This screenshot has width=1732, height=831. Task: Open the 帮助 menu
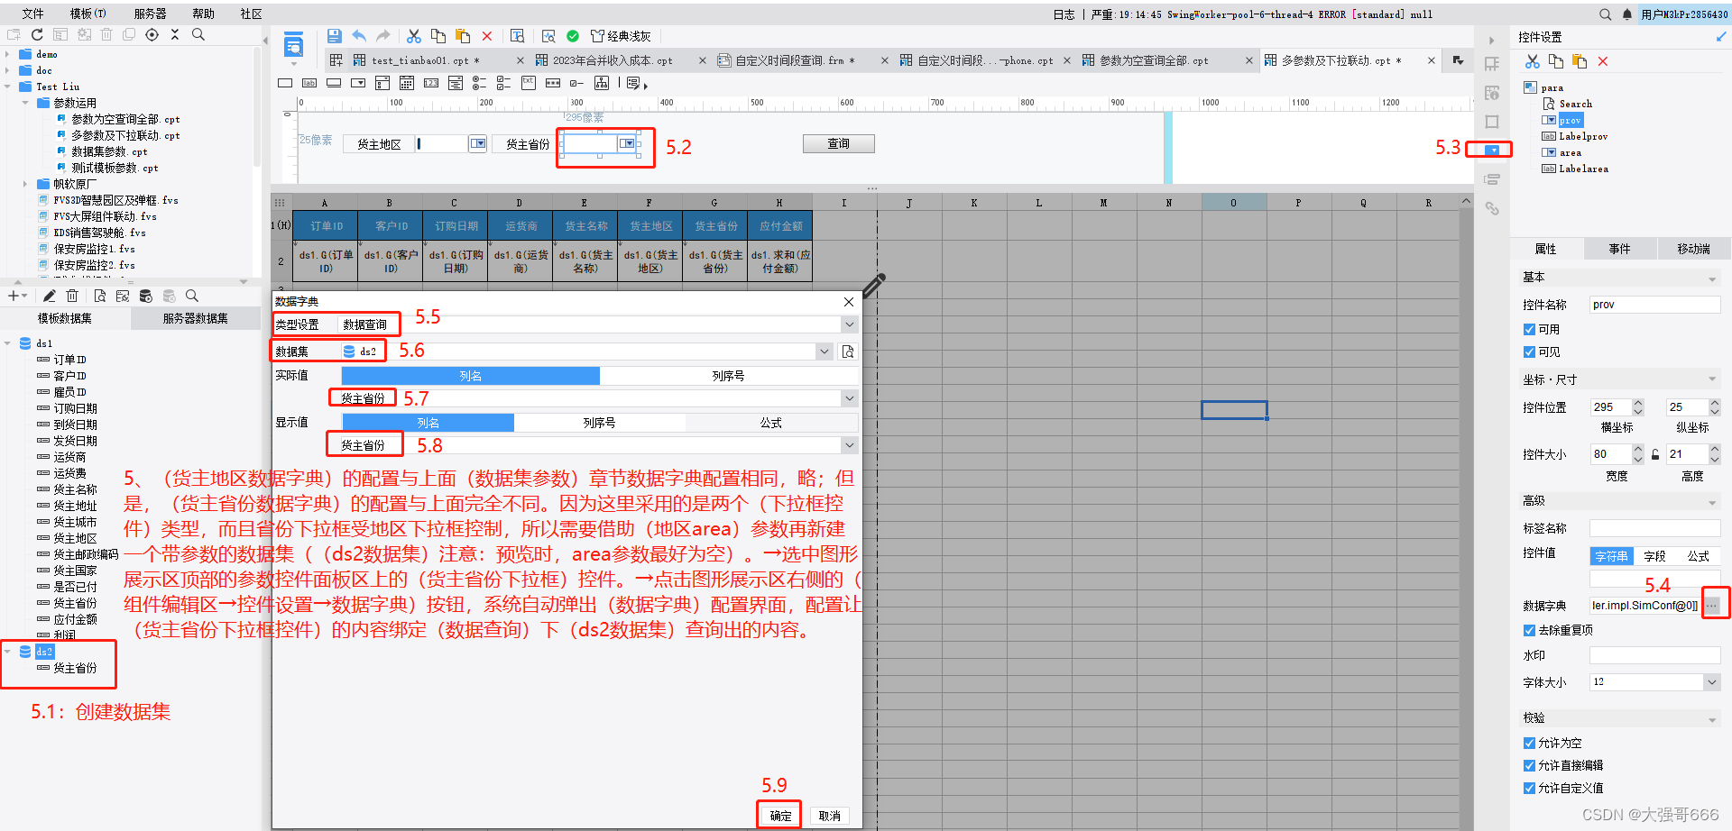(x=204, y=14)
